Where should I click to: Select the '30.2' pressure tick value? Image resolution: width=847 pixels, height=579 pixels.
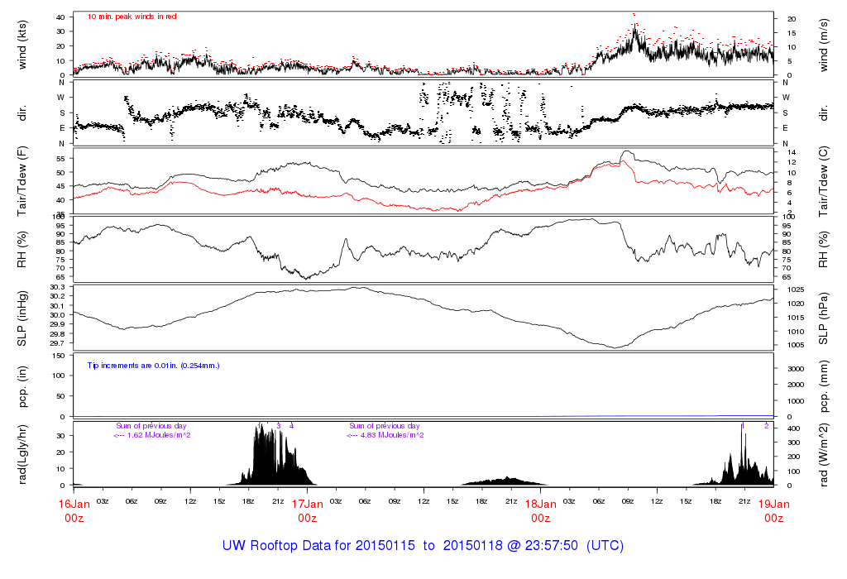[x=57, y=296]
